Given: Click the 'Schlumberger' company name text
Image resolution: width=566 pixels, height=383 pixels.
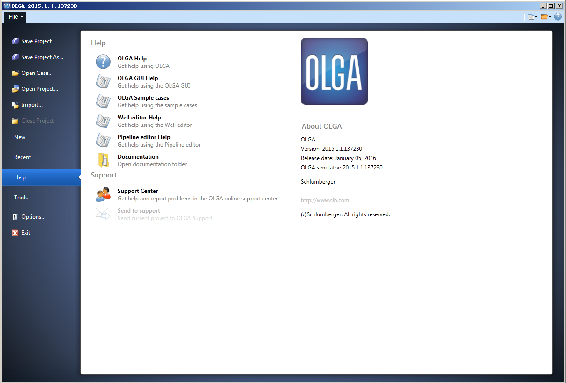Looking at the screenshot, I should [318, 182].
